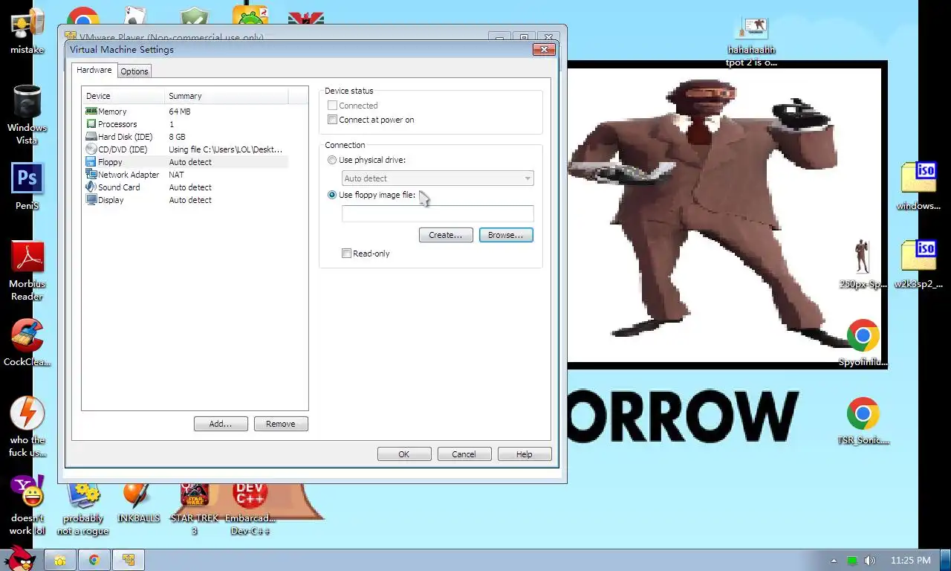Screen dimensions: 951x571
Task: Click the network tray status icon
Action: point(852,561)
